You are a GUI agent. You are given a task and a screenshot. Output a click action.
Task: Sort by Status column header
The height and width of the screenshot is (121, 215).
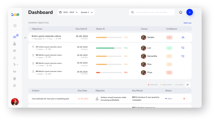click(100, 29)
